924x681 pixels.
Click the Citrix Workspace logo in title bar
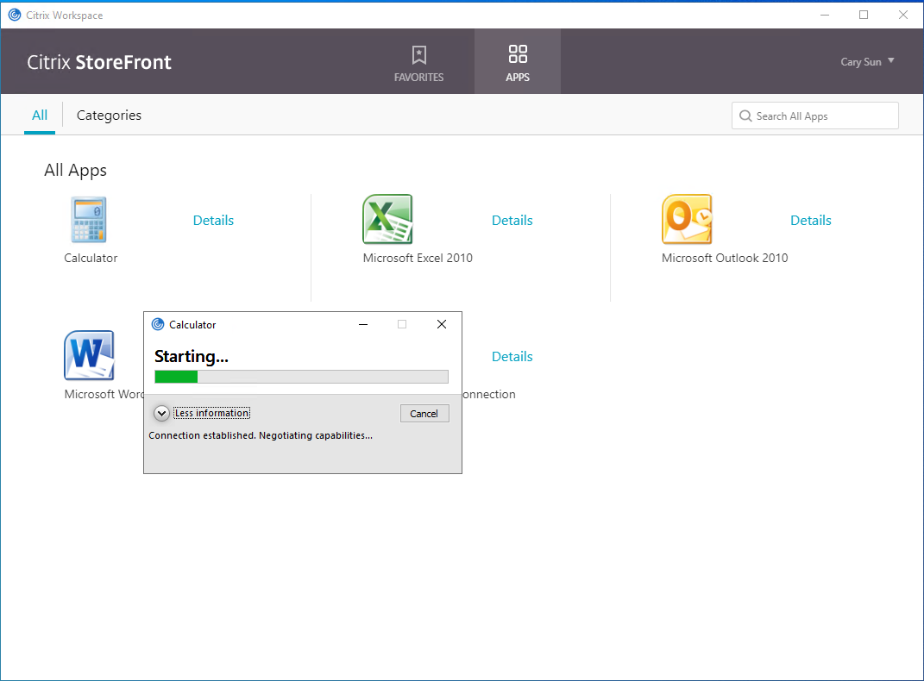[x=14, y=15]
